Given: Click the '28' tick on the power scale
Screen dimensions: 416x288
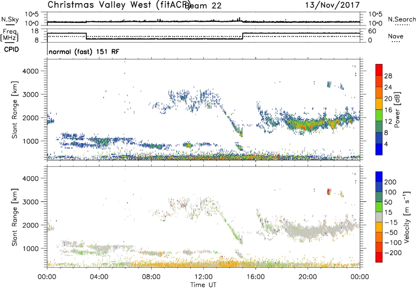Looking at the screenshot, I should point(388,76).
